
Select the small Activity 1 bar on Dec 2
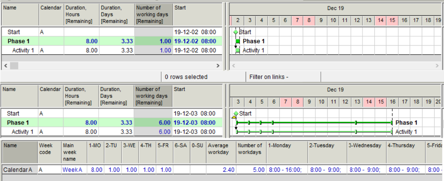tap(238, 50)
